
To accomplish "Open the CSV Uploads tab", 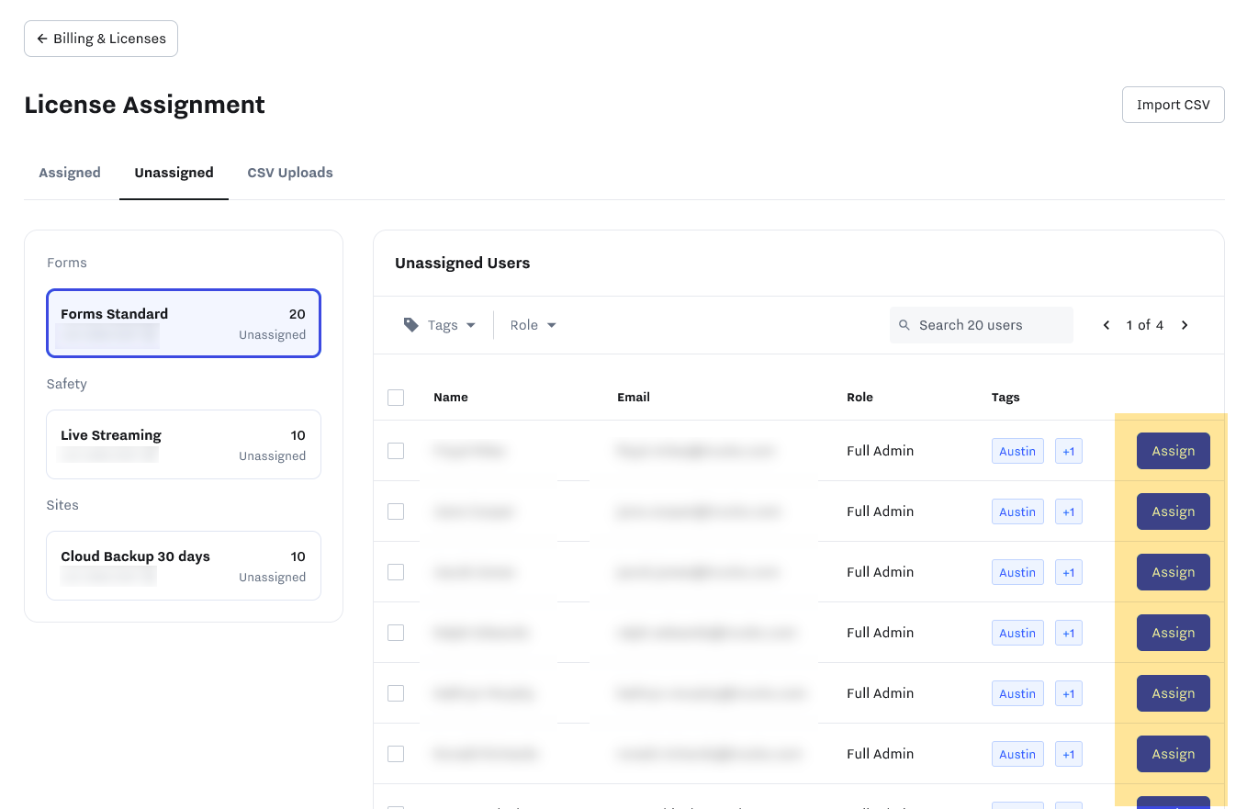I will tap(290, 173).
